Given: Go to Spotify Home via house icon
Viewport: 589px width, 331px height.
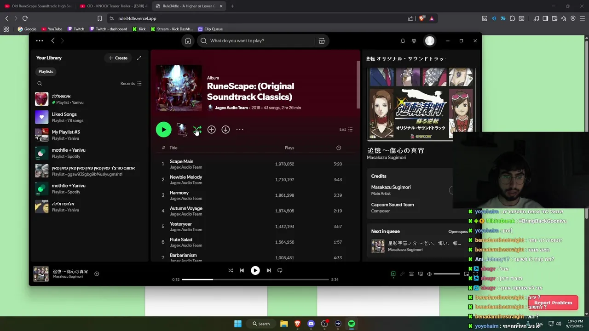Looking at the screenshot, I should click(188, 41).
